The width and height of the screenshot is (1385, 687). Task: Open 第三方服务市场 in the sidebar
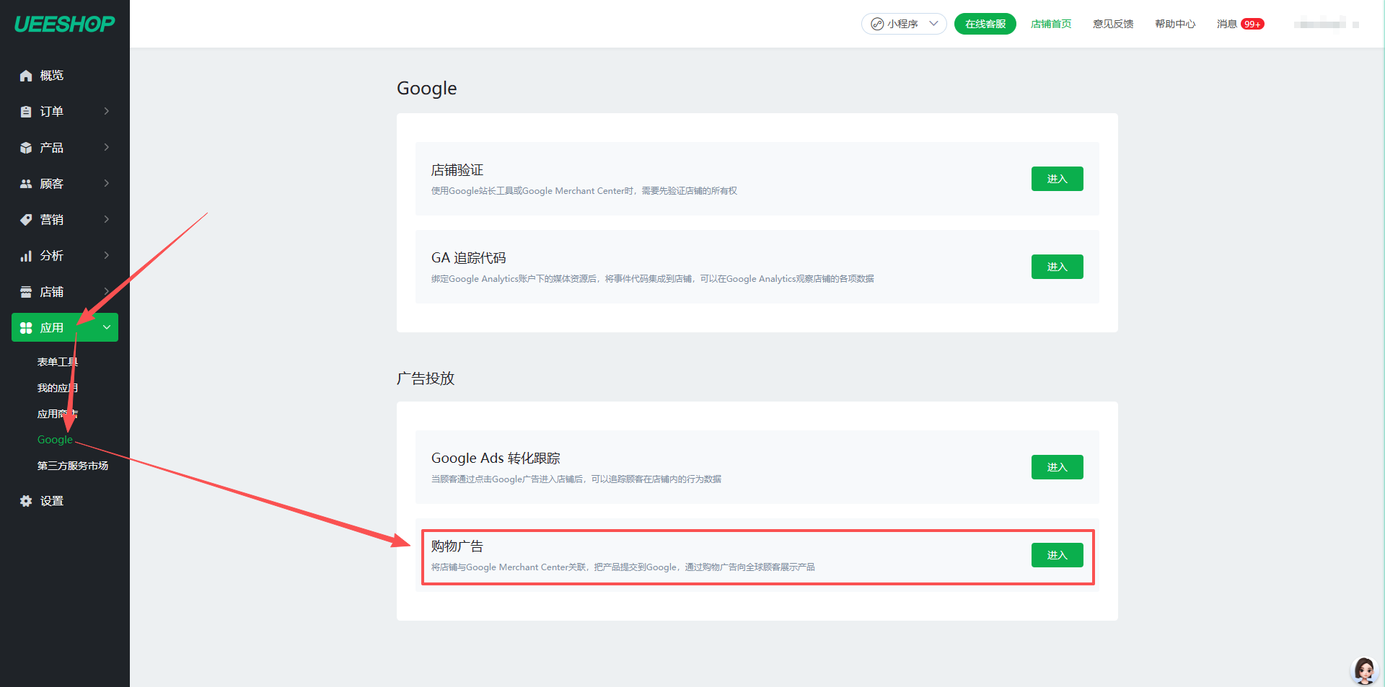click(x=72, y=466)
